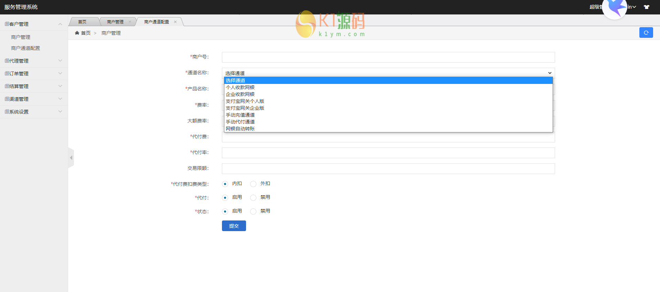Choose 支付宝网关个人版 from dropdown list

pyautogui.click(x=245, y=101)
